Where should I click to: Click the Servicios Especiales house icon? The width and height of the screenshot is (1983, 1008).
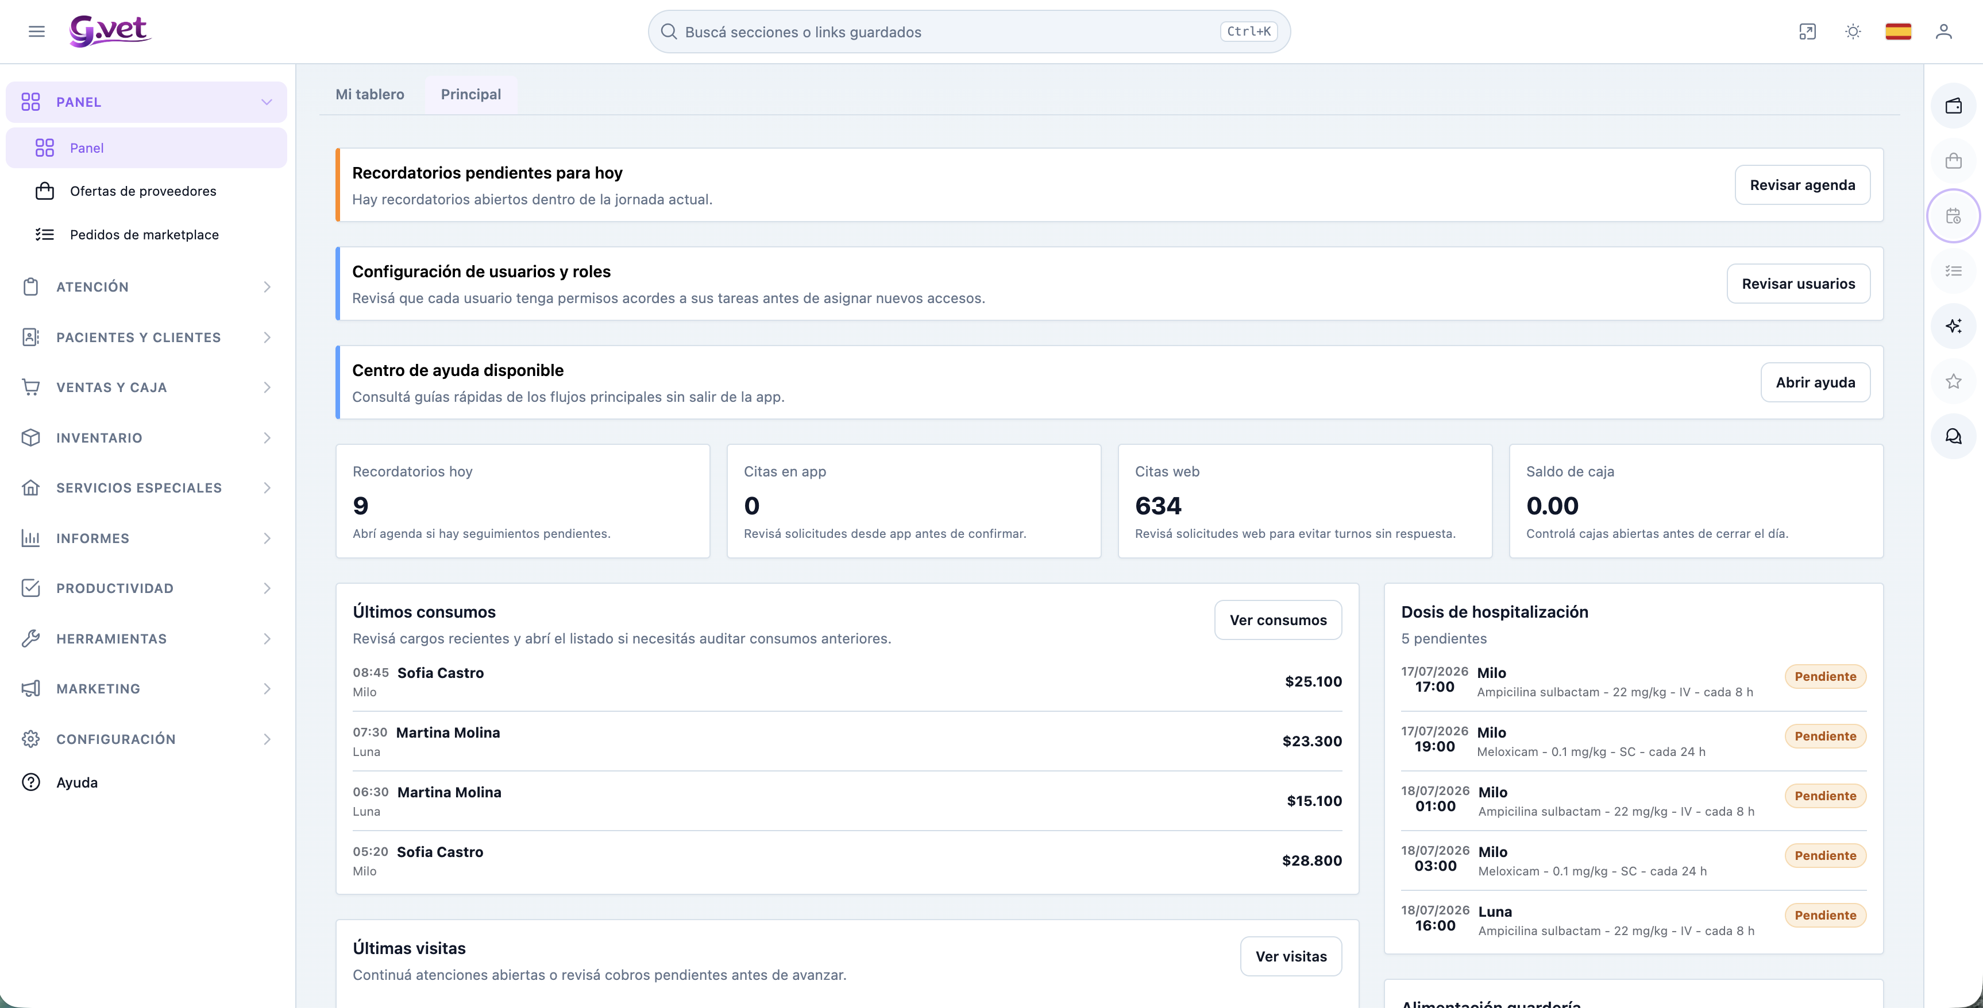coord(31,488)
